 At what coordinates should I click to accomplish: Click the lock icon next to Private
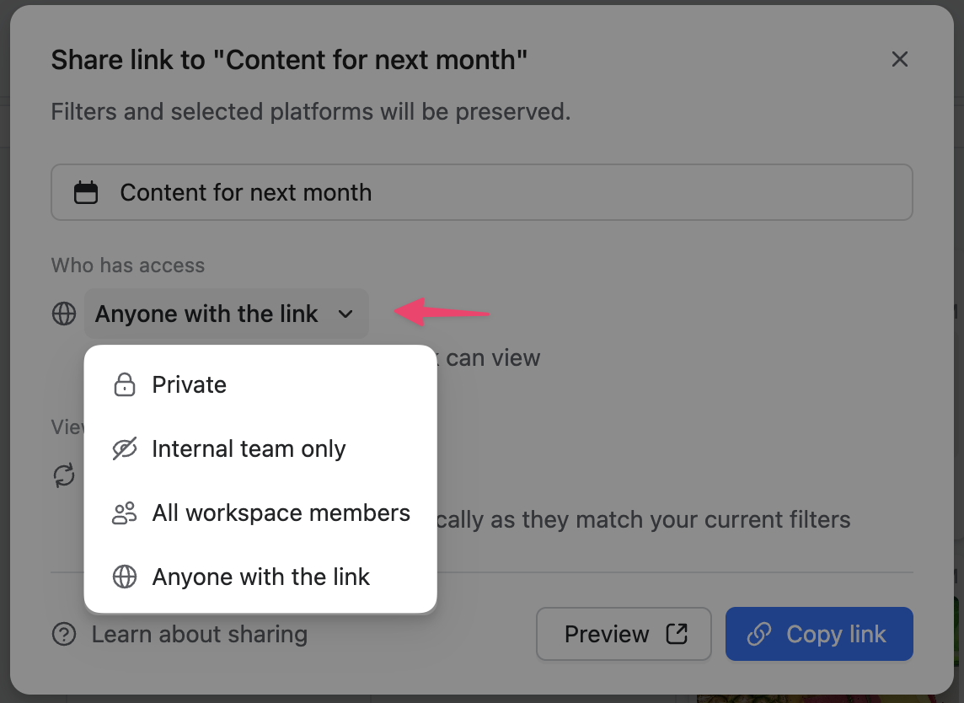[125, 385]
